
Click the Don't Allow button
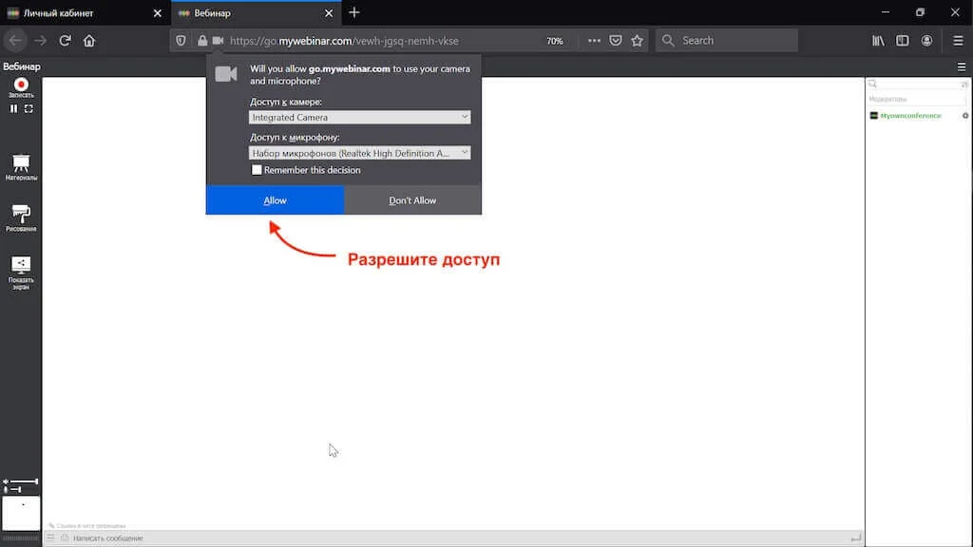(x=411, y=200)
